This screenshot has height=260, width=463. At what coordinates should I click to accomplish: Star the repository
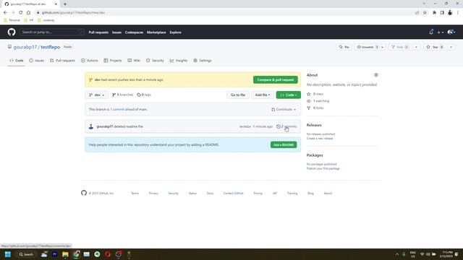pyautogui.click(x=435, y=47)
